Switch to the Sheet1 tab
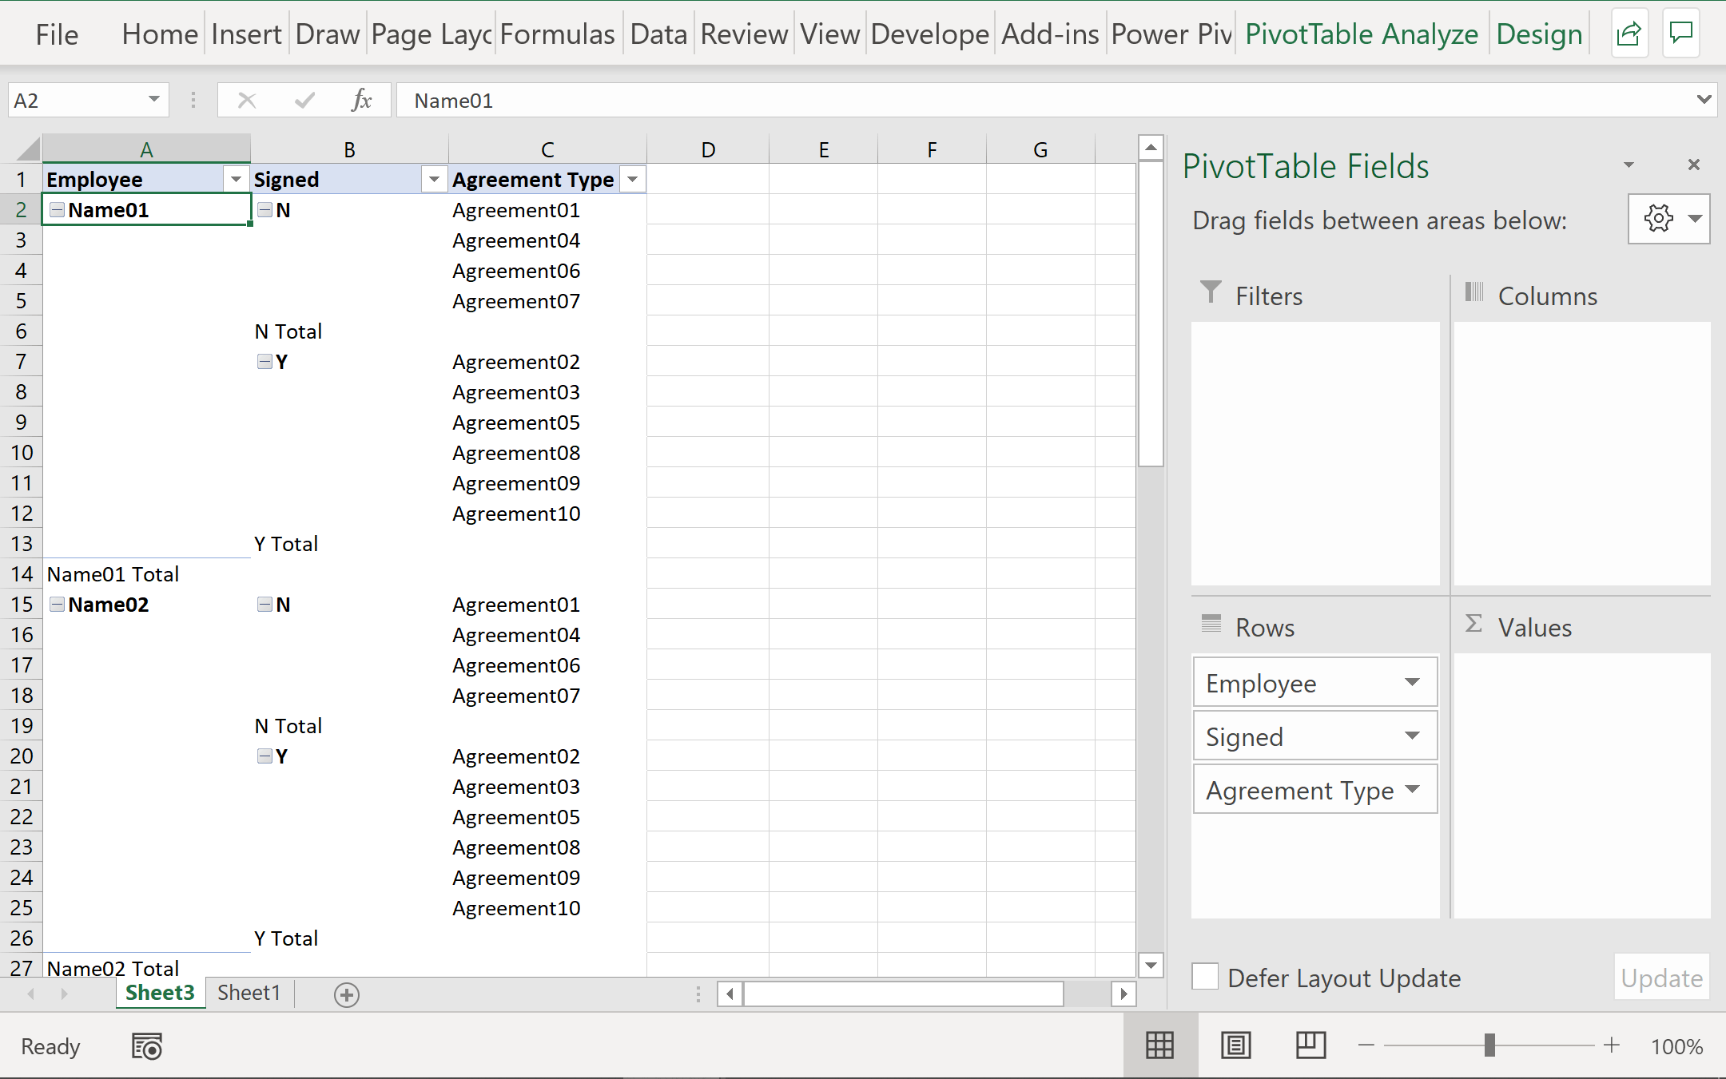The height and width of the screenshot is (1079, 1726). [x=249, y=993]
